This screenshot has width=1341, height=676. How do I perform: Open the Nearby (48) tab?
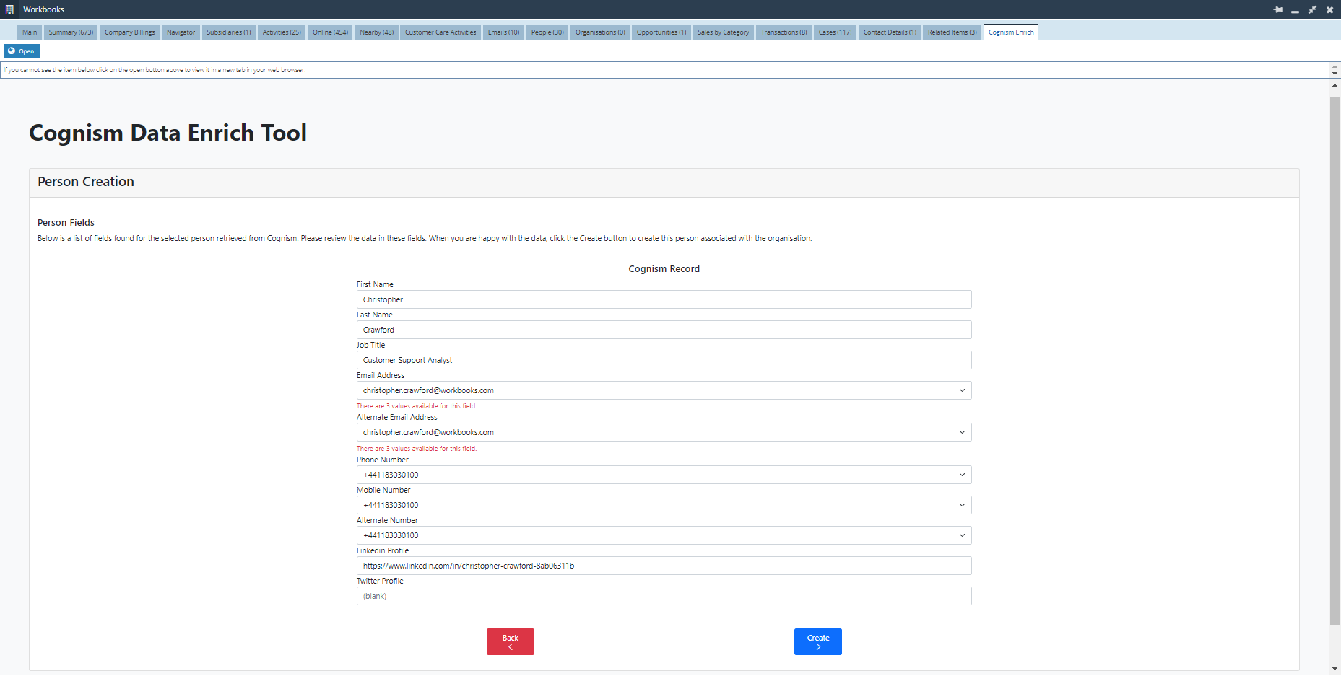coord(377,32)
